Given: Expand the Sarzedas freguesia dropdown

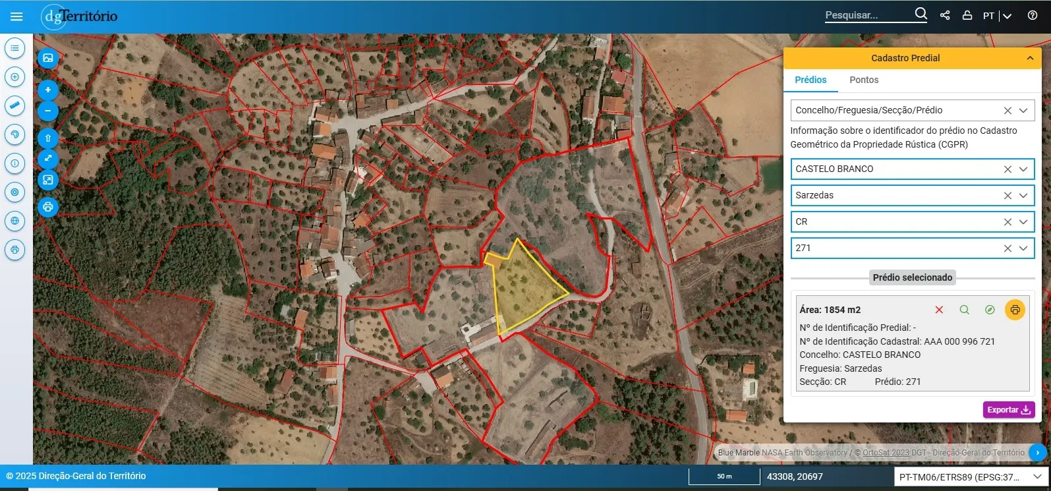Looking at the screenshot, I should (1023, 195).
